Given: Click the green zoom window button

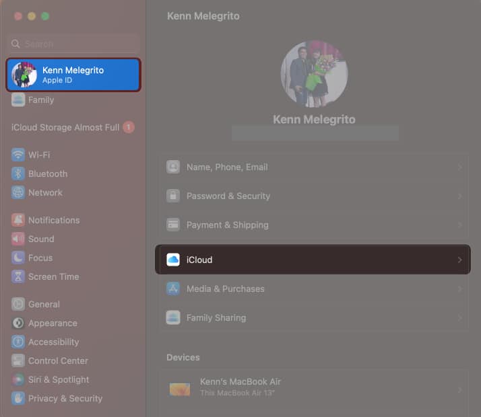Looking at the screenshot, I should click(45, 16).
